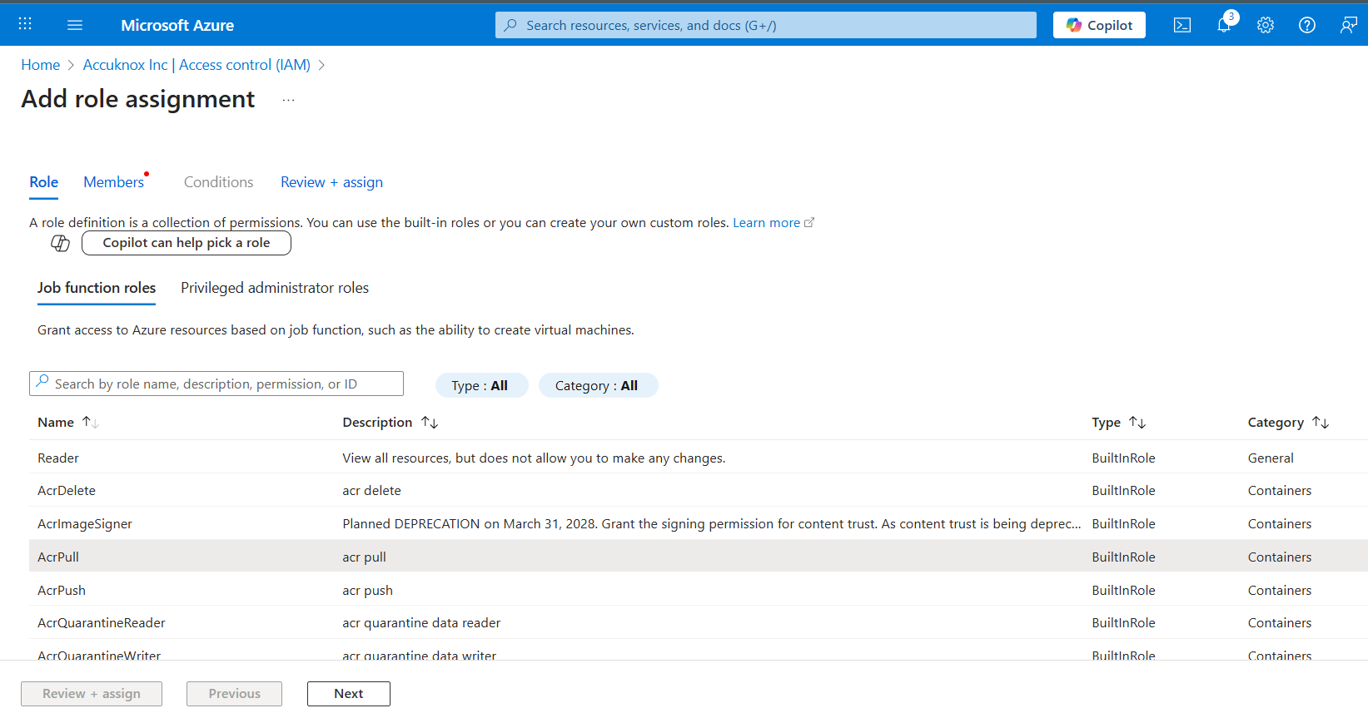
Task: Select the AcrPull role row
Action: (699, 557)
